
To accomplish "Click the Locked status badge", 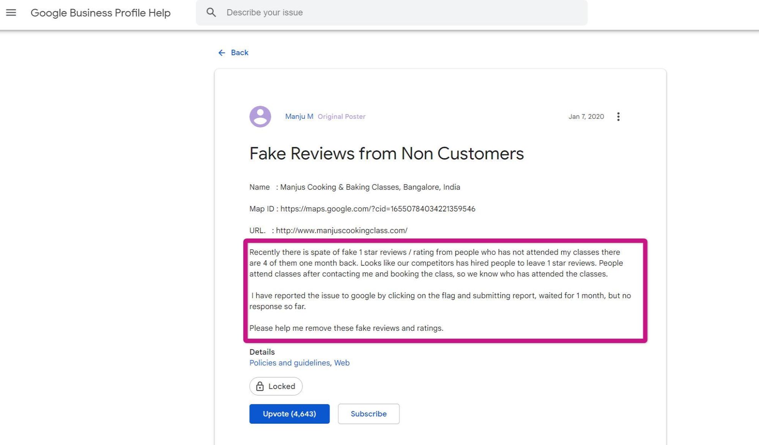I will pos(276,386).
